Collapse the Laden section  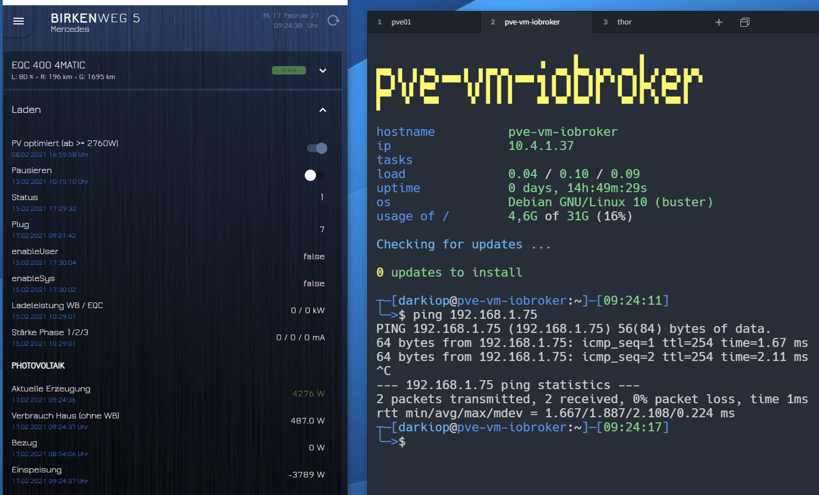[x=322, y=110]
